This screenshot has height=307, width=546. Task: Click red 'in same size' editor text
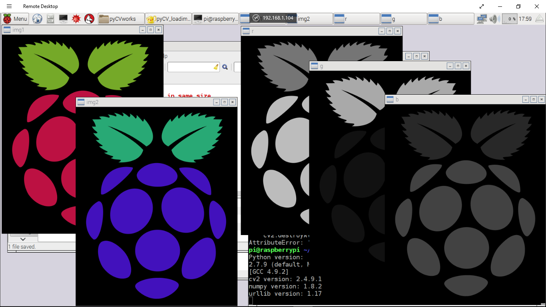(x=189, y=96)
